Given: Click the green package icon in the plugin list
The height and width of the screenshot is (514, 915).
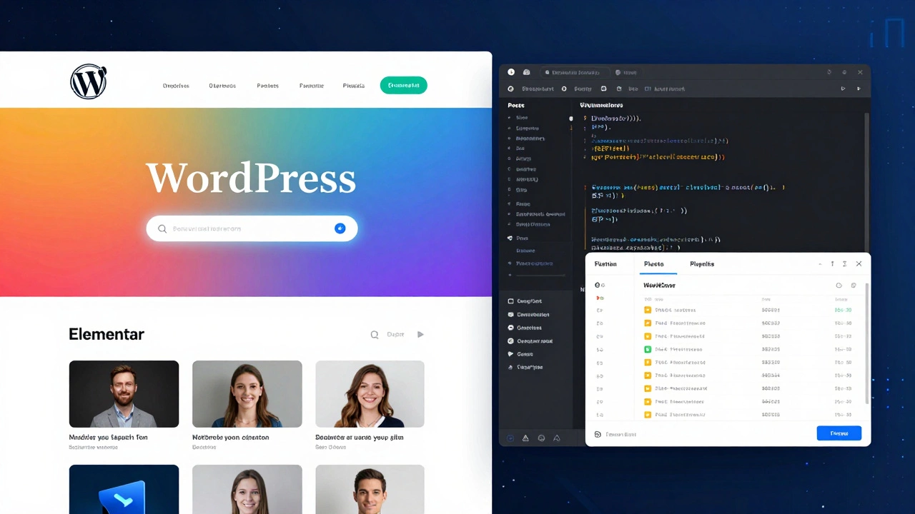Looking at the screenshot, I should click(648, 349).
